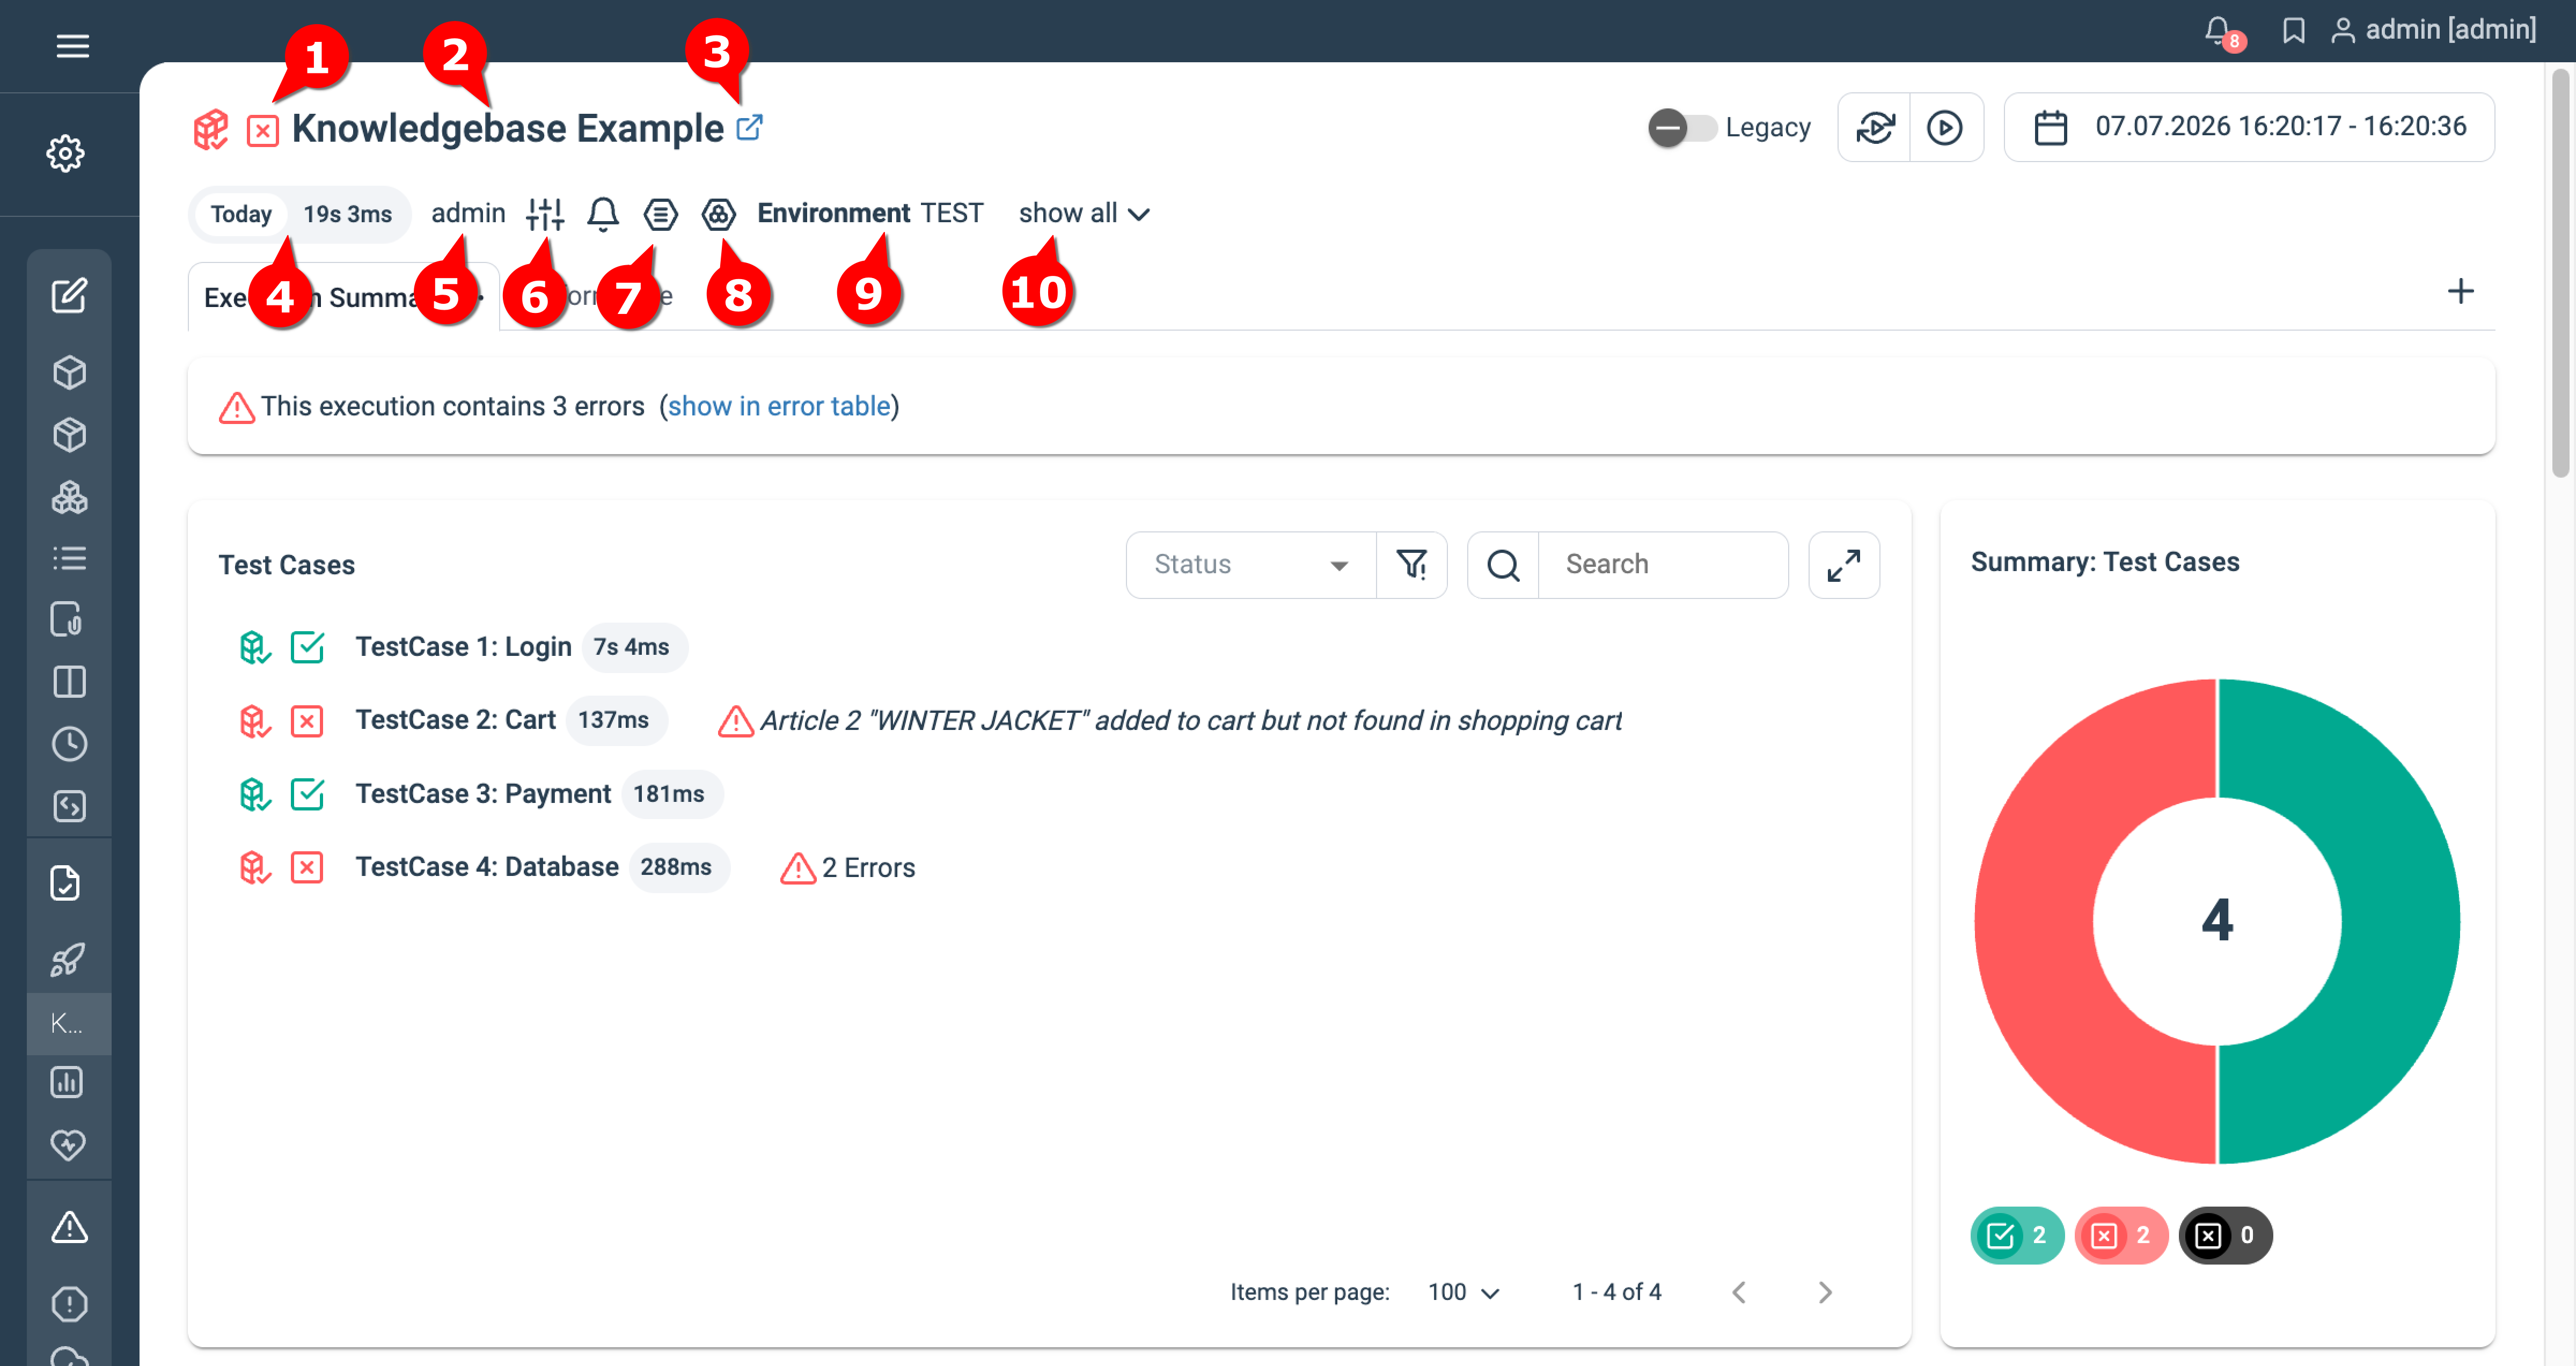The height and width of the screenshot is (1366, 2576).
Task: Click the Environment TEST label
Action: 870,213
